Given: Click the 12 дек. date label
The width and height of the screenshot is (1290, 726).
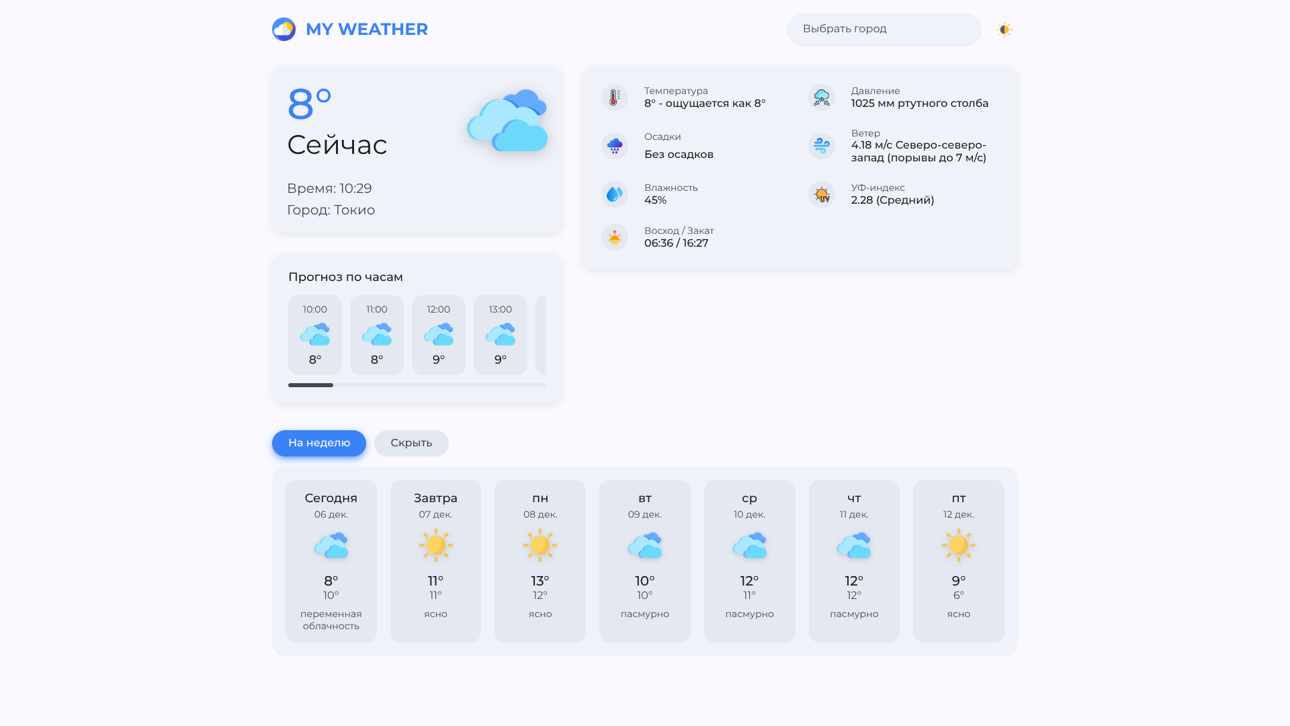Looking at the screenshot, I should tap(959, 514).
